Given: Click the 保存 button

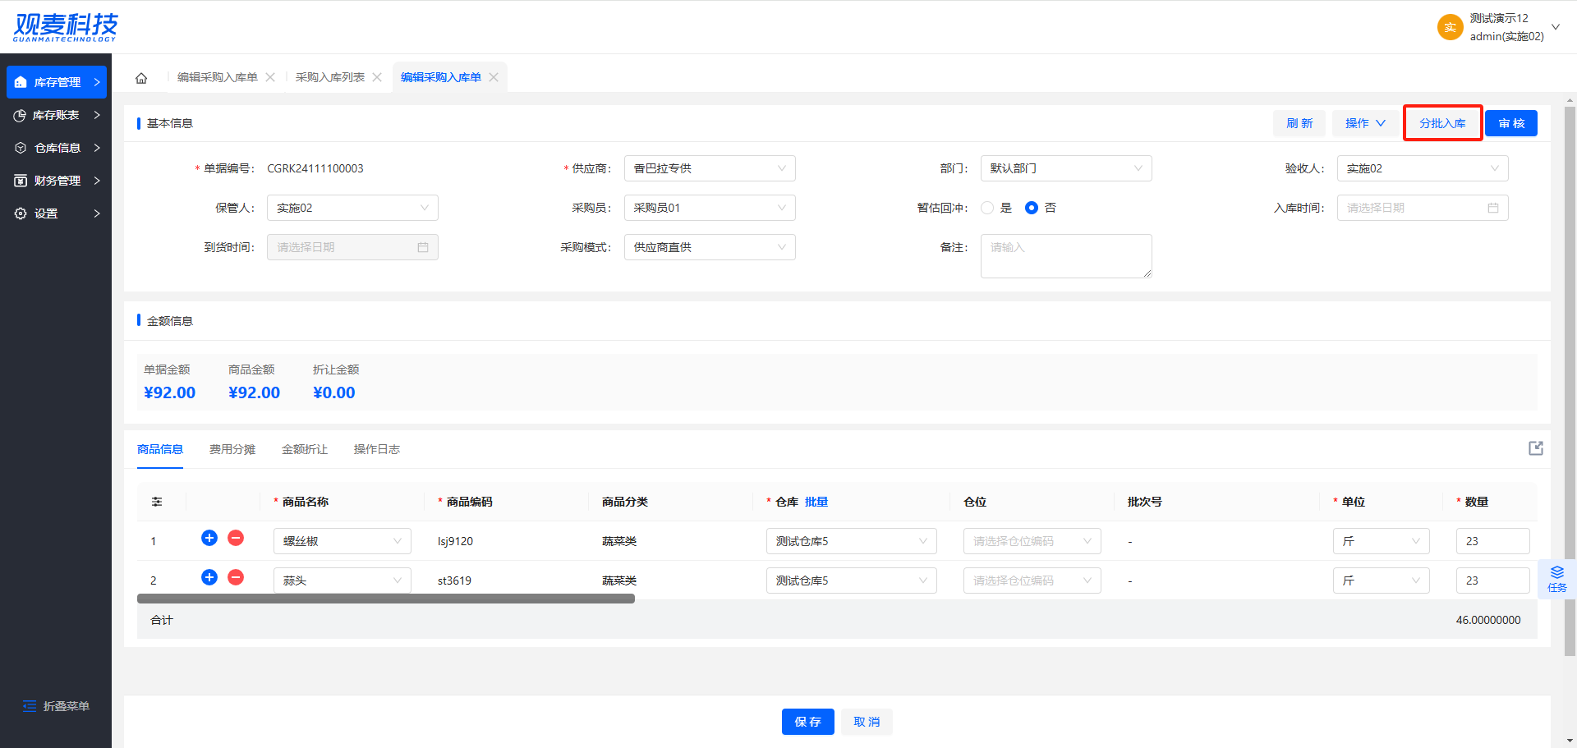Looking at the screenshot, I should pyautogui.click(x=807, y=722).
